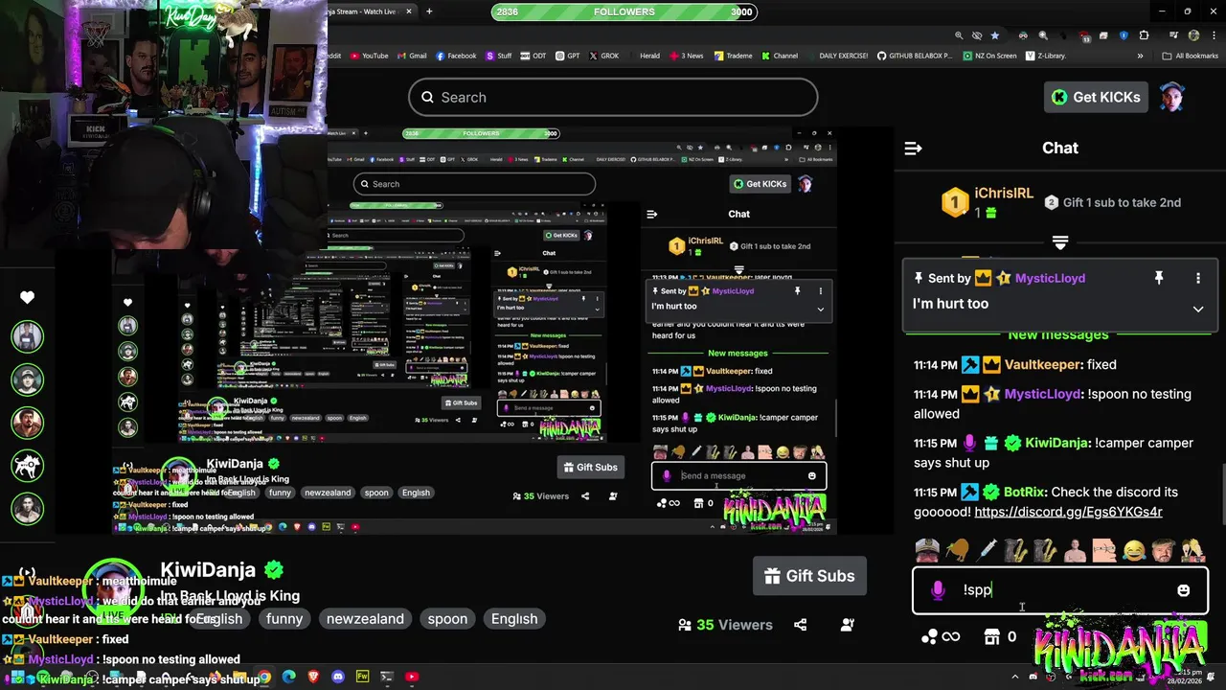Viewport: 1226px width, 690px height.
Task: Unpin the message using the pin icon
Action: click(x=1158, y=278)
